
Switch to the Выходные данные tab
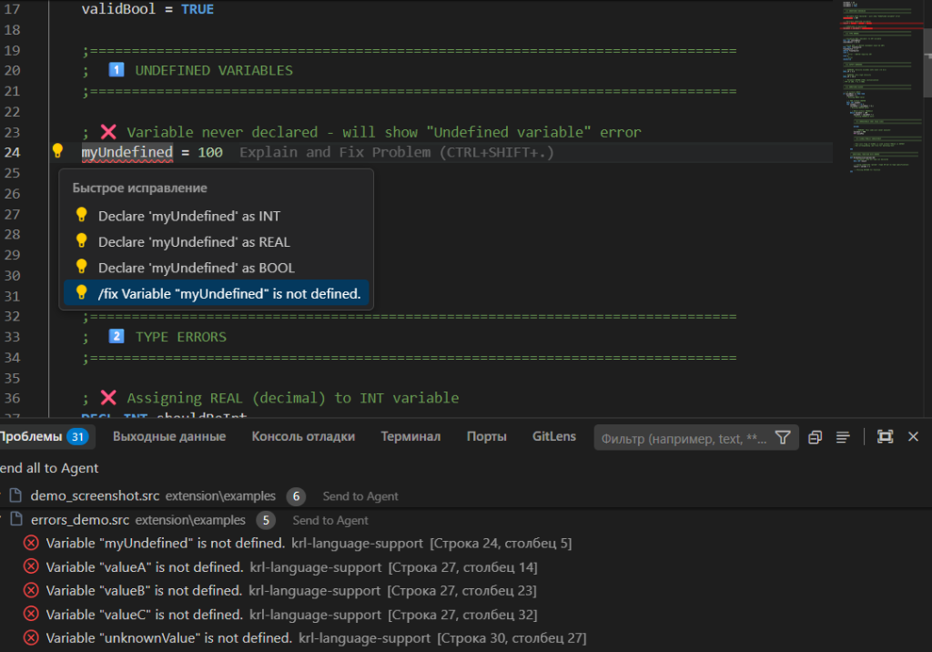point(169,437)
